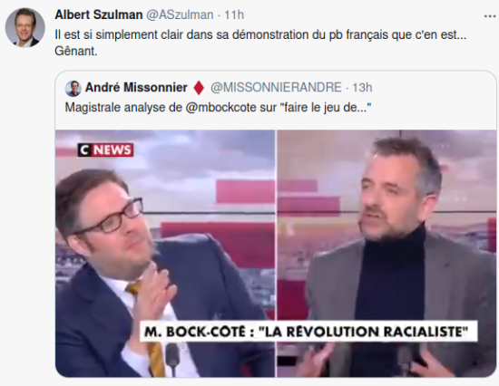Click the "LA RÉVOLUTION RACIALISTE" banner caption

point(308,332)
